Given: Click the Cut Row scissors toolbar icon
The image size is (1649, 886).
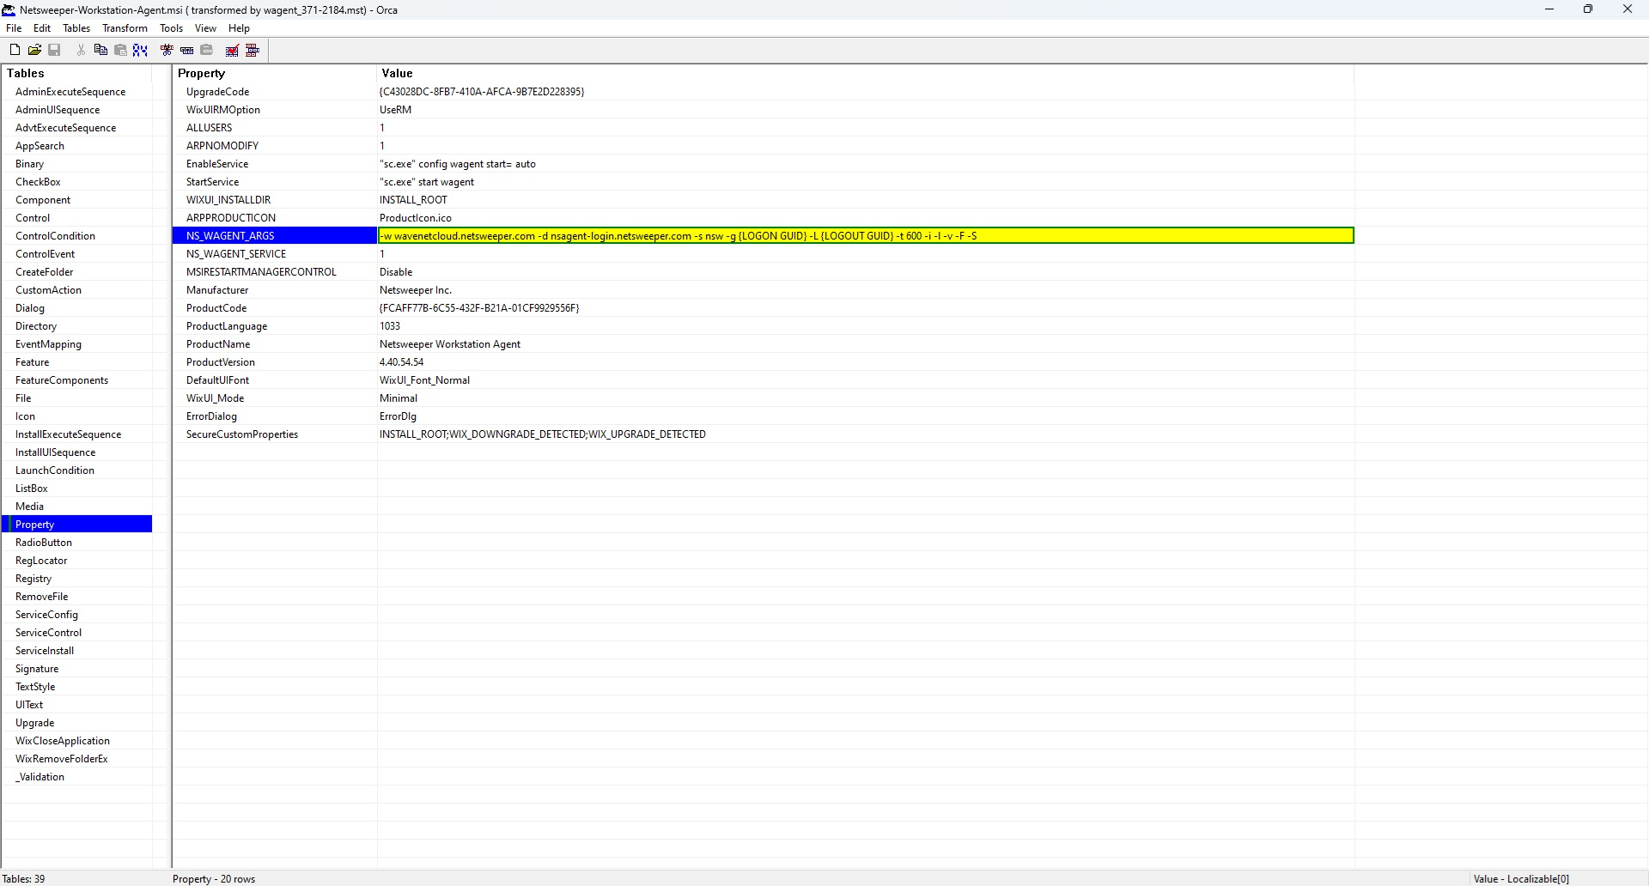Looking at the screenshot, I should click(x=167, y=51).
